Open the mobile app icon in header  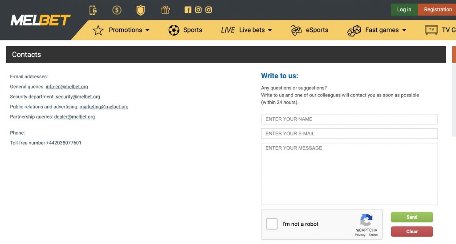click(x=93, y=10)
